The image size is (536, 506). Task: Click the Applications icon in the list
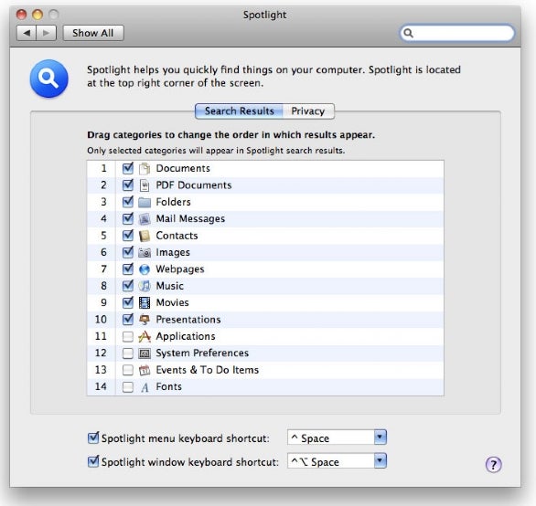click(x=145, y=336)
